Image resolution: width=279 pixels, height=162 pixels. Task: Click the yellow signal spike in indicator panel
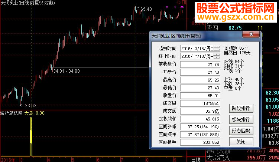(x=31, y=136)
